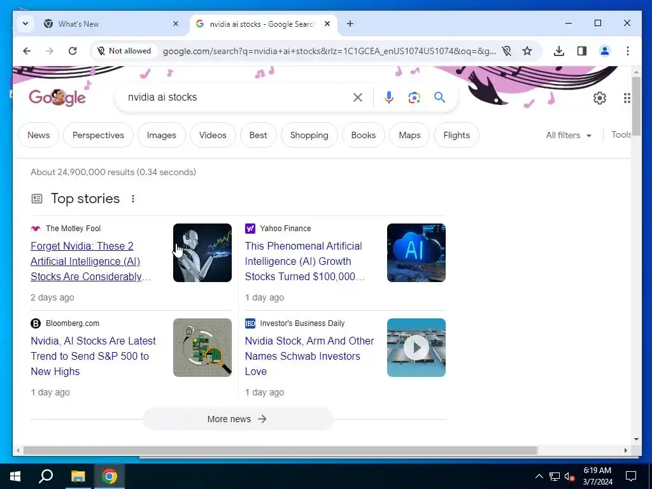Select the nvidia ai stocks Google Search tab

(x=262, y=24)
